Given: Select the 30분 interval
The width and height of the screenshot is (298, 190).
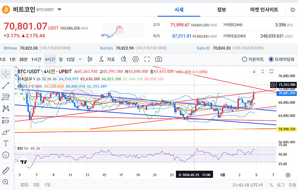Looking at the screenshot, I should (x=23, y=59).
